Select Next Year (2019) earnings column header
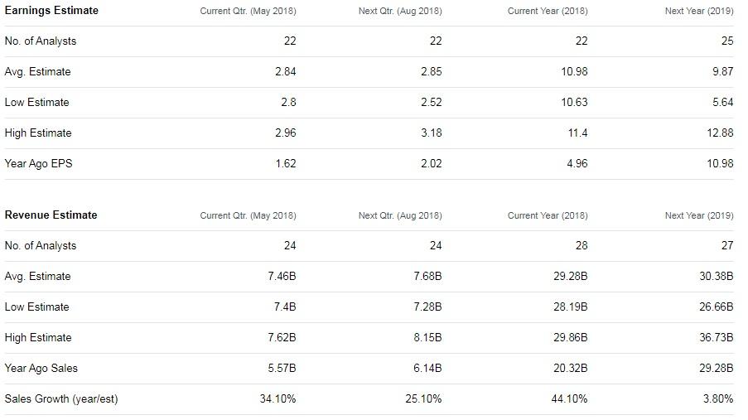The width and height of the screenshot is (748, 420). pos(699,11)
